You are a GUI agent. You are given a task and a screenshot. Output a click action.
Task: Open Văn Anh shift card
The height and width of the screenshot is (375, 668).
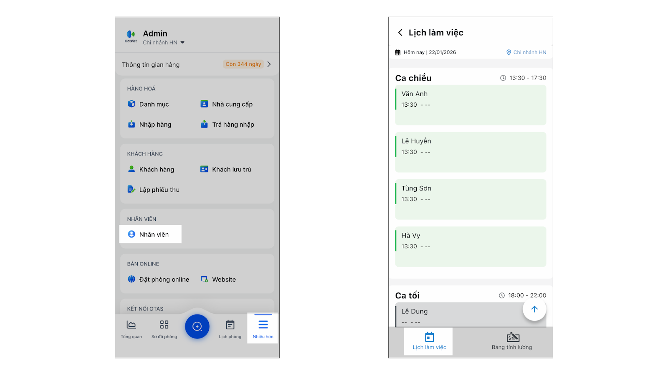[x=471, y=105]
